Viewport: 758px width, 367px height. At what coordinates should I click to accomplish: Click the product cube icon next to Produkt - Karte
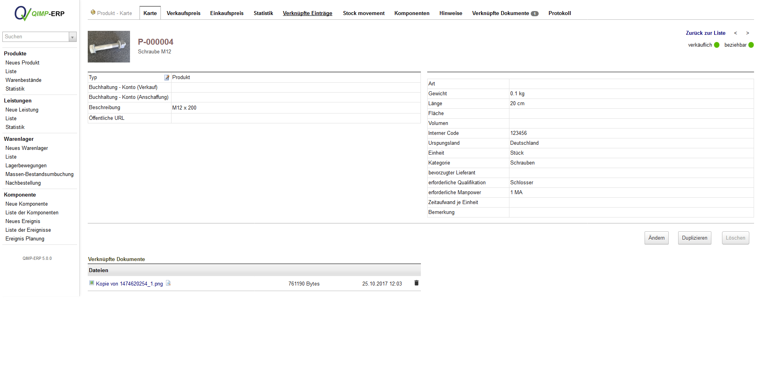(x=93, y=13)
